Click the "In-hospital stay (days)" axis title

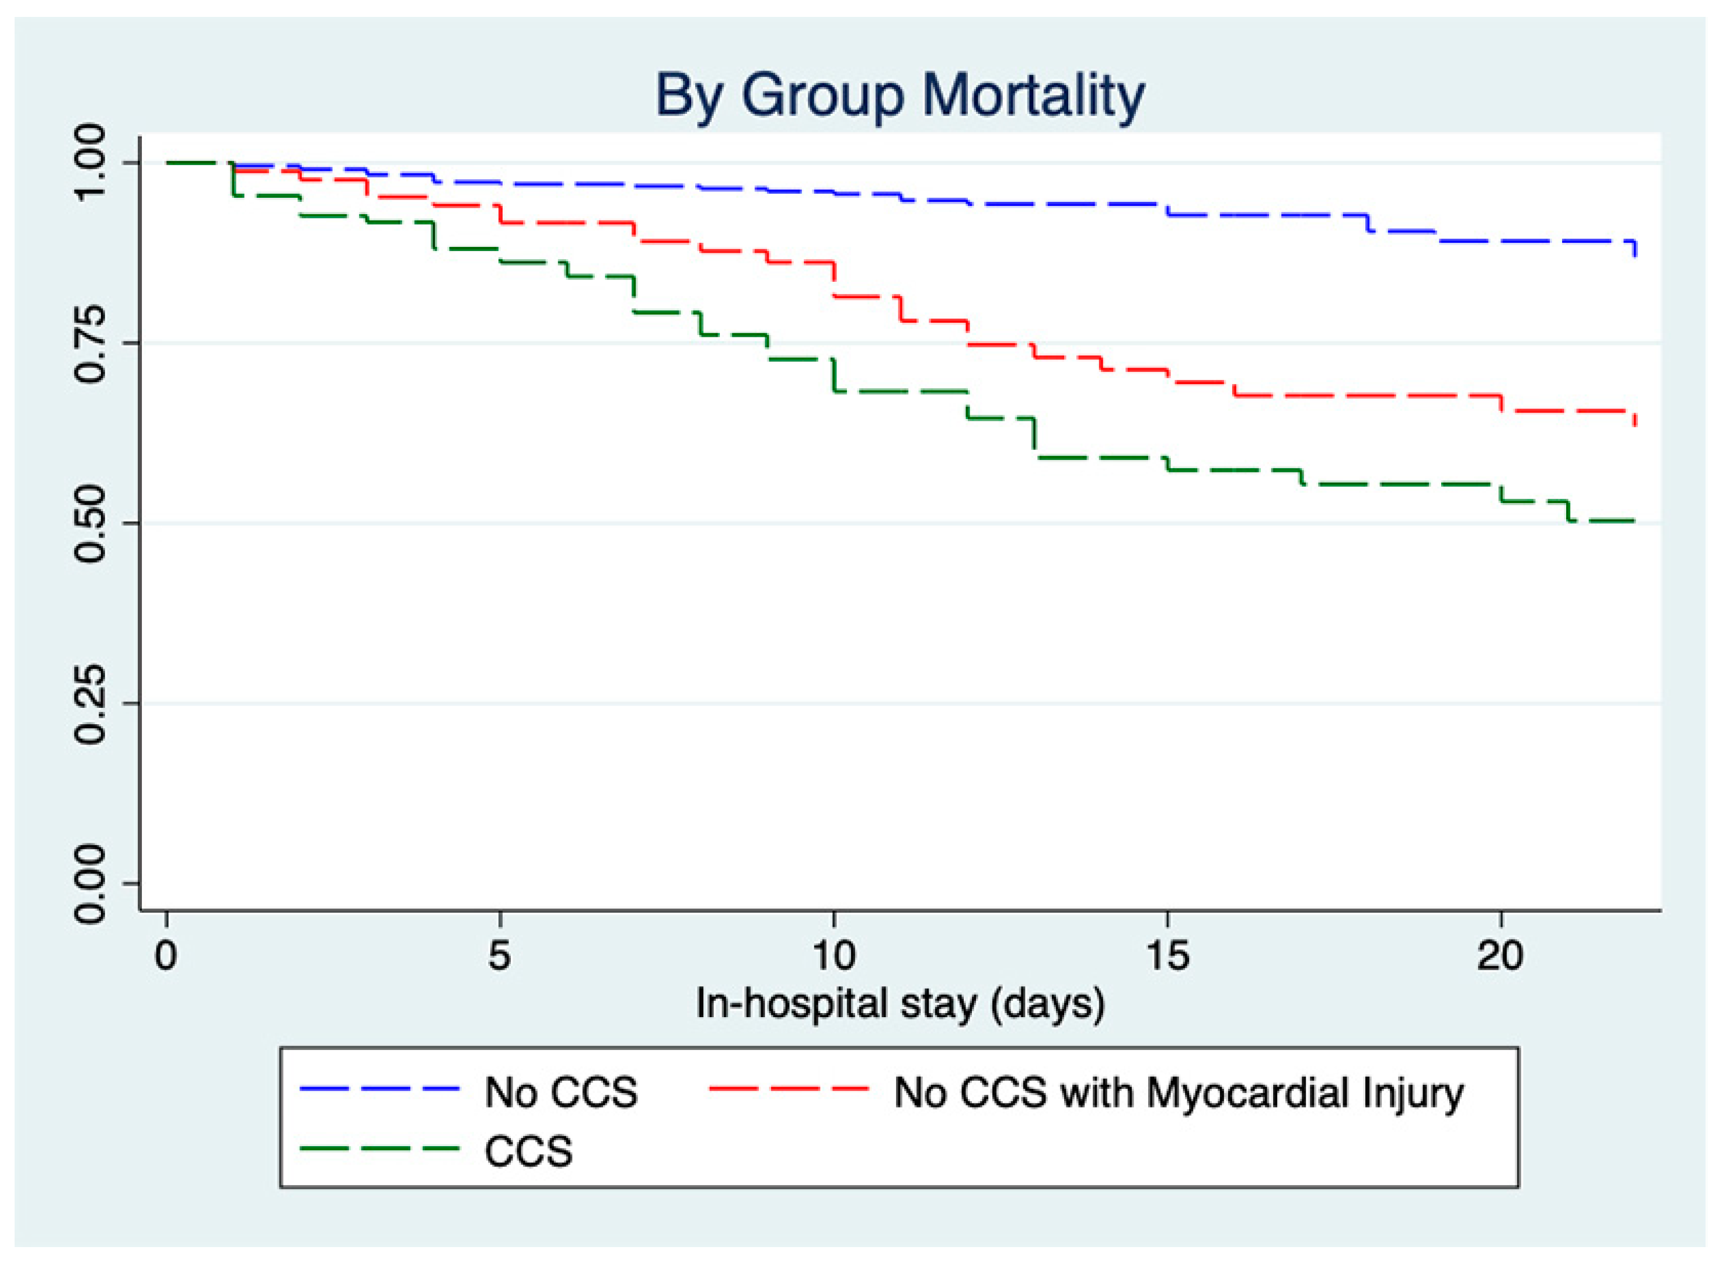pyautogui.click(x=900, y=1004)
